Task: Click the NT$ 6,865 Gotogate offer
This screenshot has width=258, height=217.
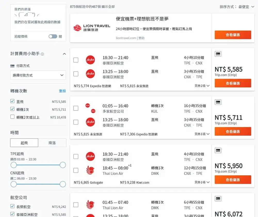Action: [x=88, y=183]
